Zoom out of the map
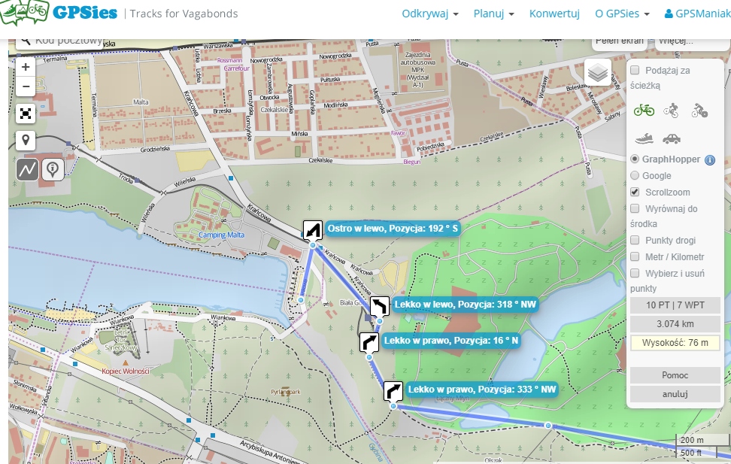 pyautogui.click(x=26, y=86)
